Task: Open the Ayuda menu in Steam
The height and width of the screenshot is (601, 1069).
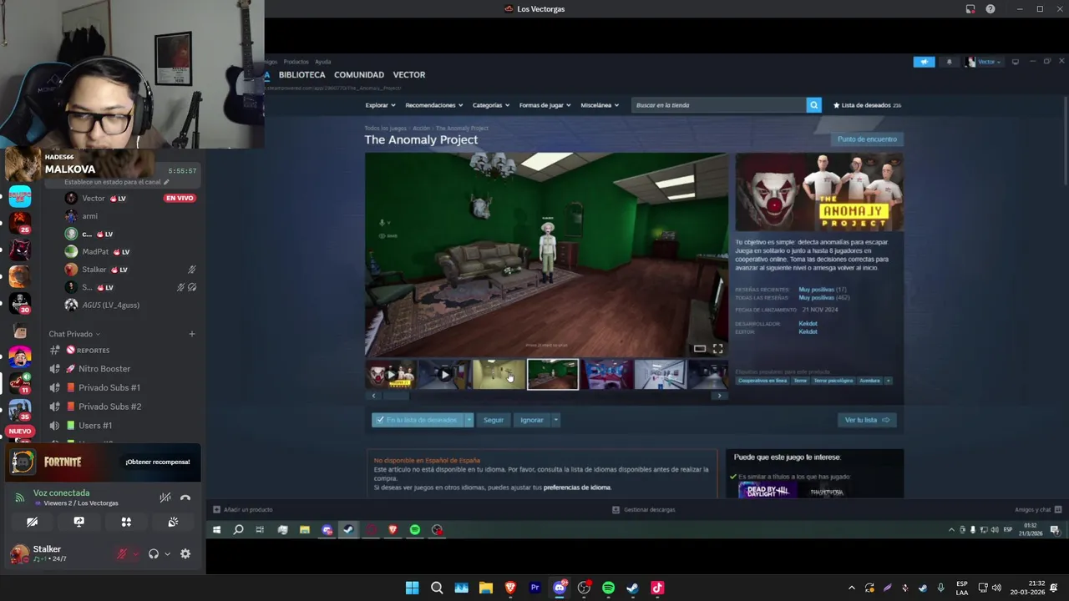Action: click(x=322, y=62)
